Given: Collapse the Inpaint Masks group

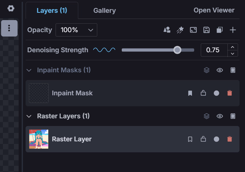Looking at the screenshot, I should coord(29,70).
